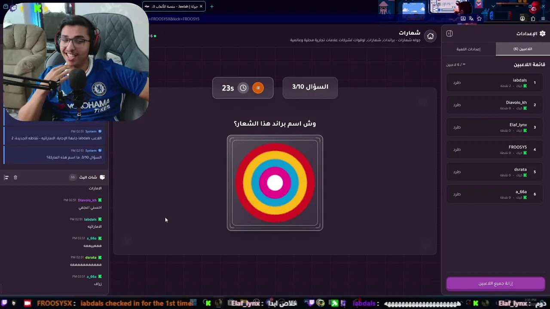
Task: Click Kick icon under FROOSY5 player
Action: 525,153
